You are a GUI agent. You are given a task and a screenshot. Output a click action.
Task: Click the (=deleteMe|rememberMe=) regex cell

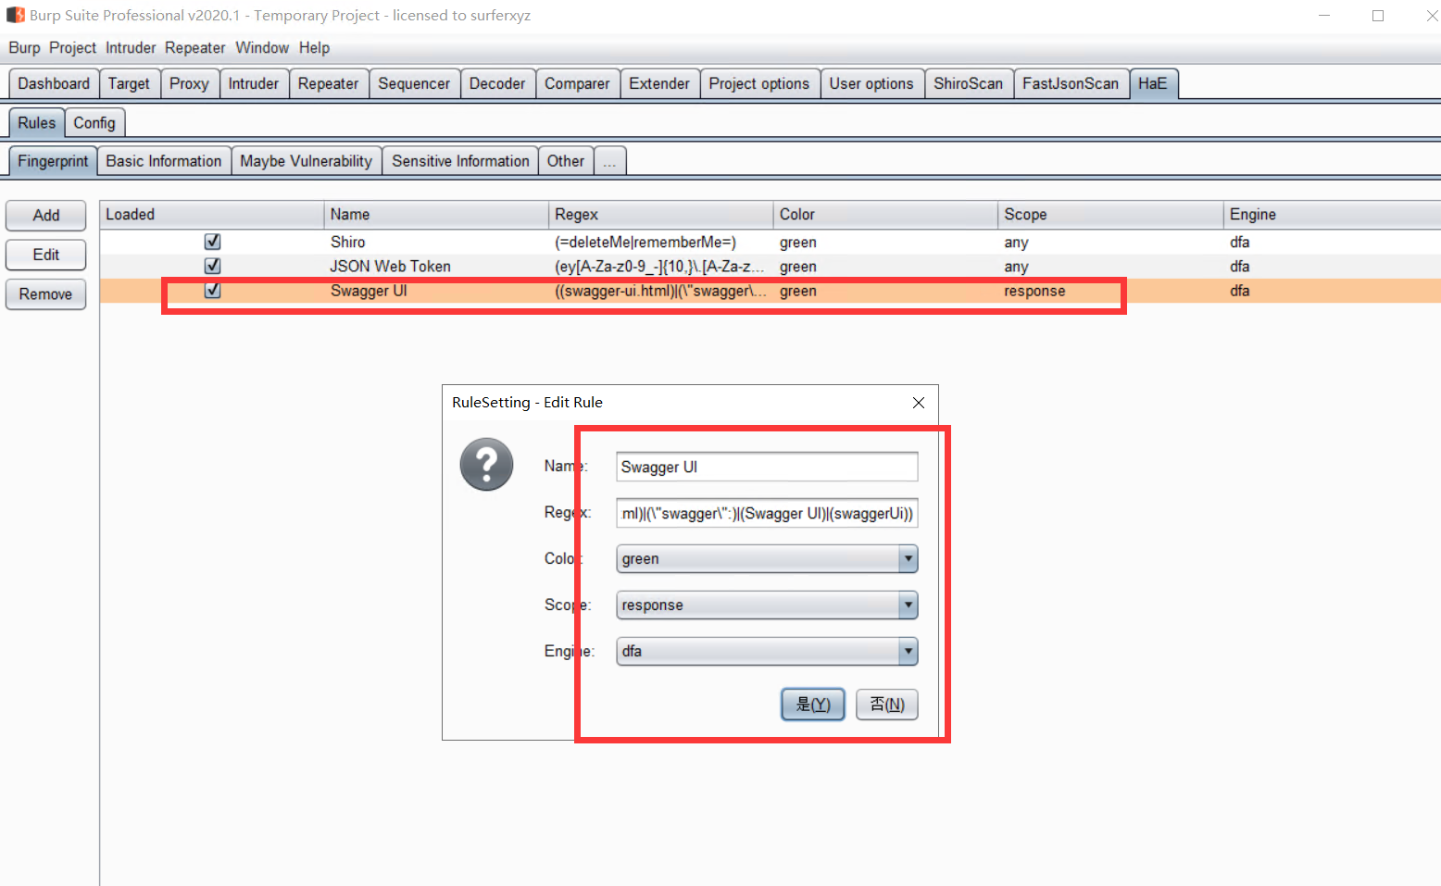click(661, 242)
